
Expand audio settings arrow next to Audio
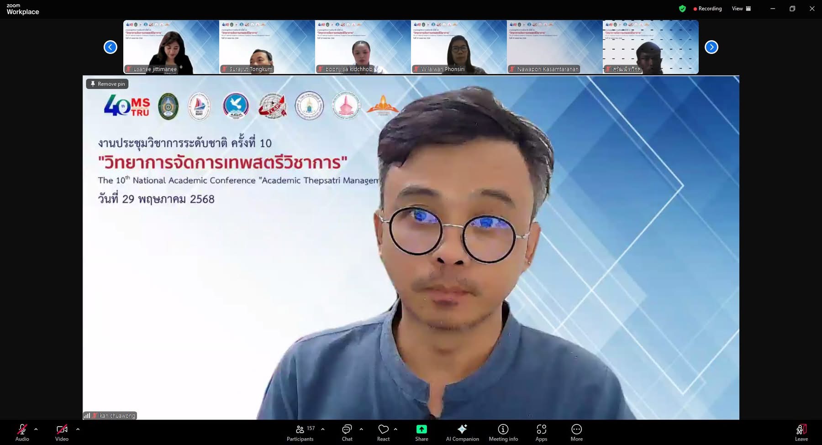[x=36, y=429]
